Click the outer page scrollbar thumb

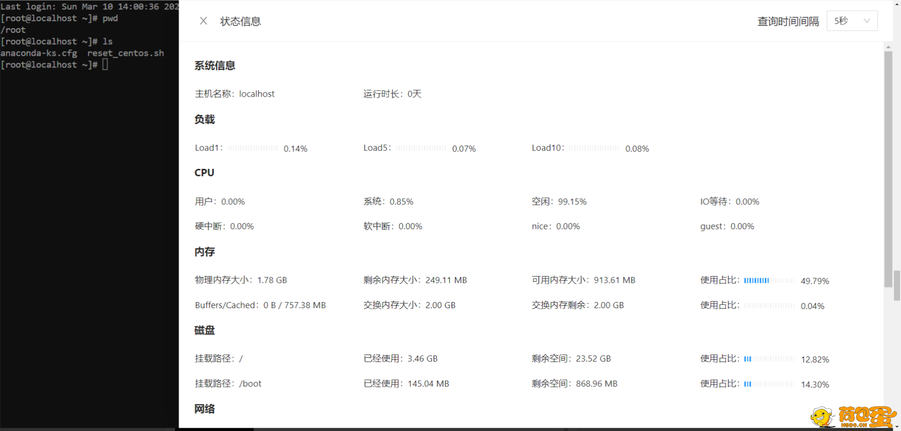[x=897, y=285]
